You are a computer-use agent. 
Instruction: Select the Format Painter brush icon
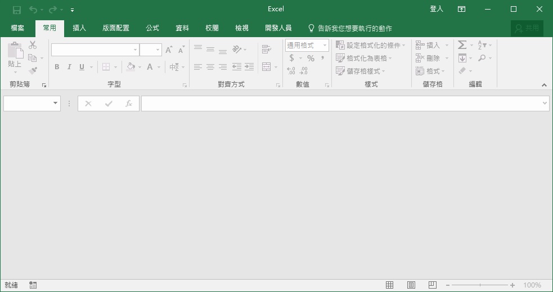[33, 71]
